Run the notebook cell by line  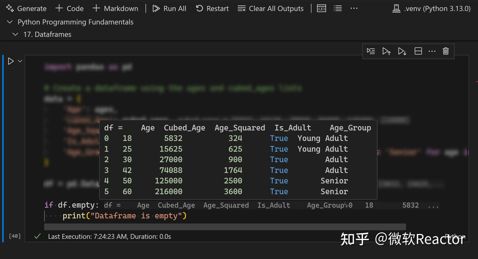click(x=371, y=51)
